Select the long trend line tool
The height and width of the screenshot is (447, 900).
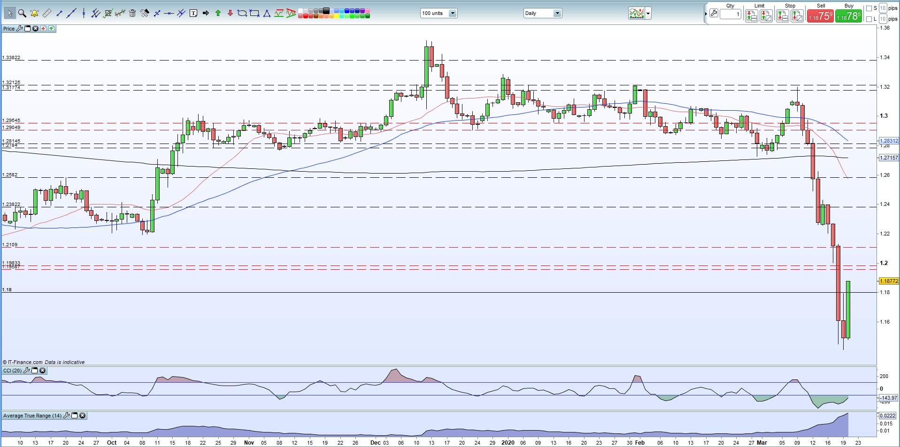[x=71, y=13]
